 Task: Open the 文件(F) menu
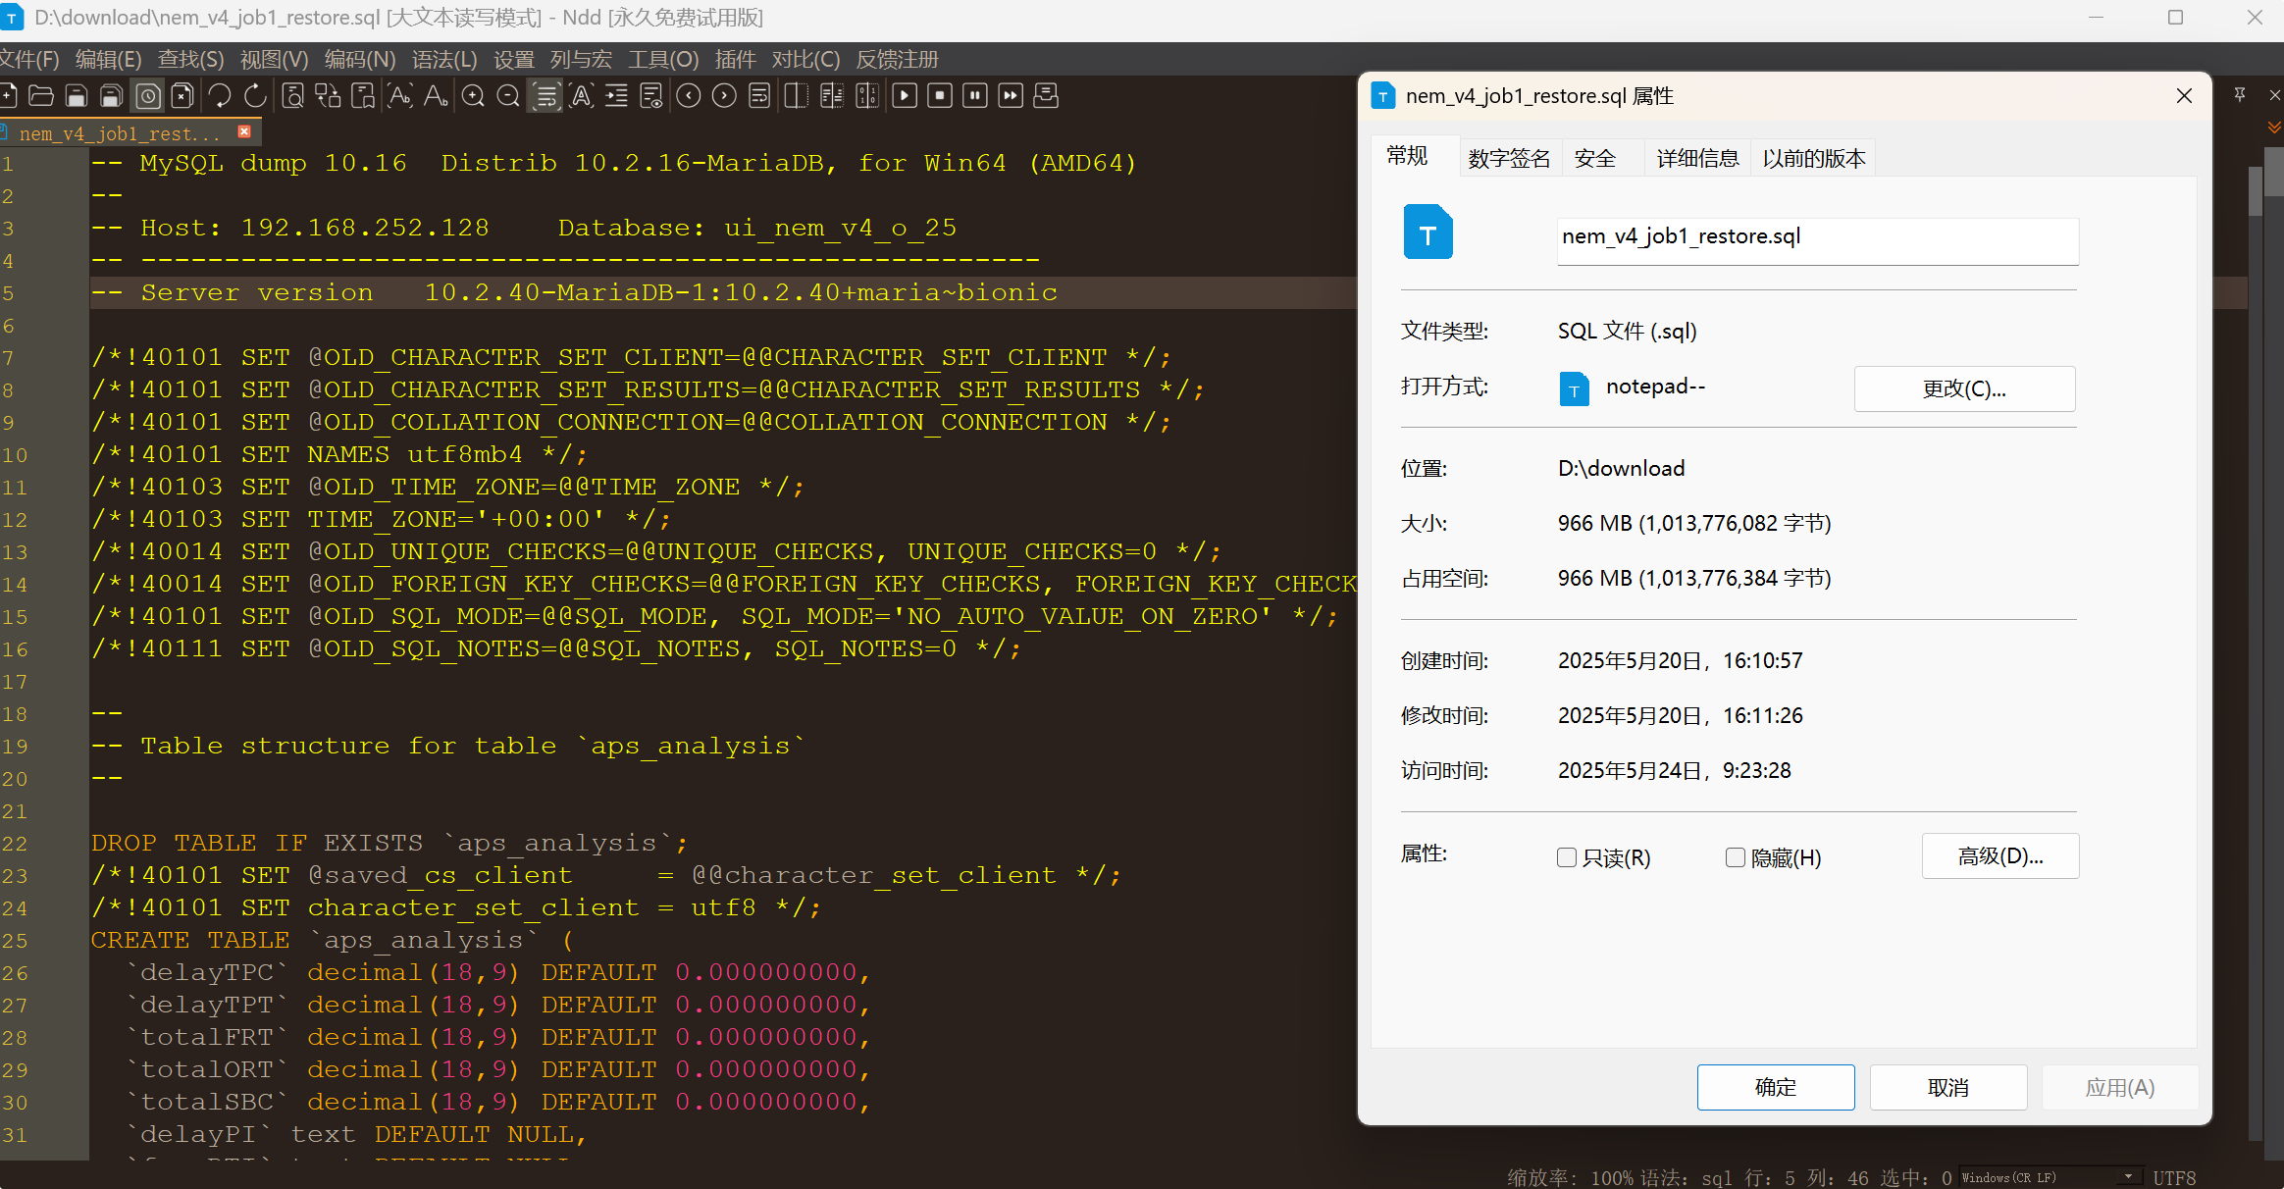click(x=28, y=59)
